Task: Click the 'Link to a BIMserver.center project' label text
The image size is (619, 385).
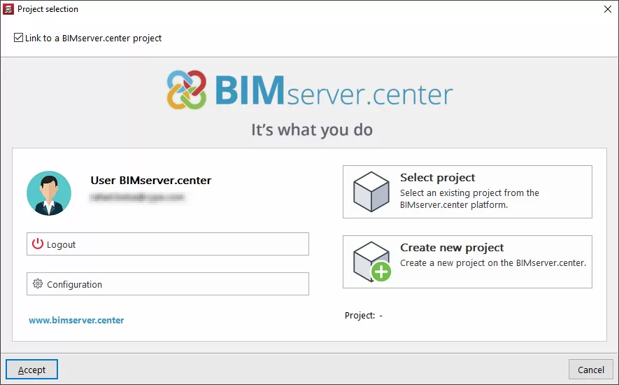Action: pyautogui.click(x=93, y=38)
